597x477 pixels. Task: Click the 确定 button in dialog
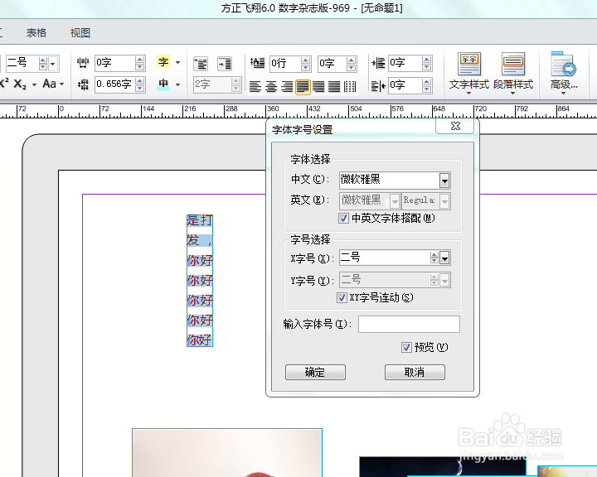[315, 372]
